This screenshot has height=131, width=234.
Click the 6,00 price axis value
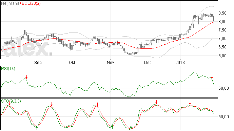point(222,56)
